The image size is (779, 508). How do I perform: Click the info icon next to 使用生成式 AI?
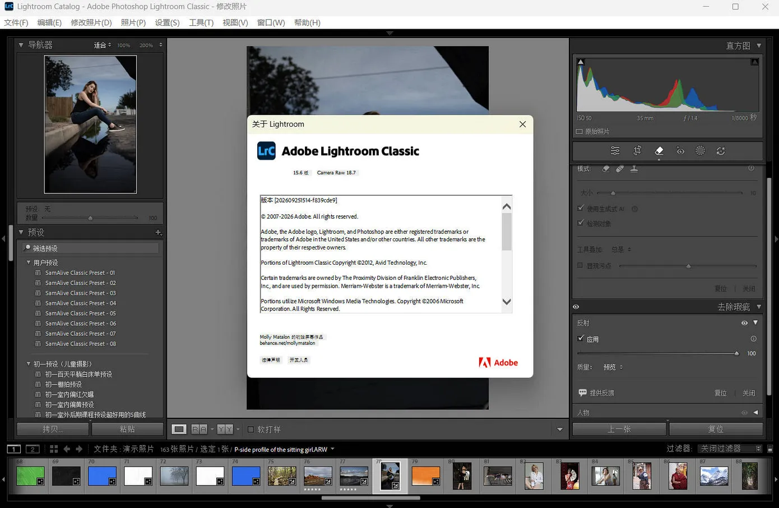[634, 209]
